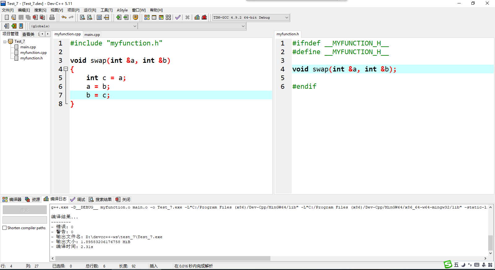
Task: Click the Profile analysis bar chart icon
Action: pyautogui.click(x=197, y=17)
